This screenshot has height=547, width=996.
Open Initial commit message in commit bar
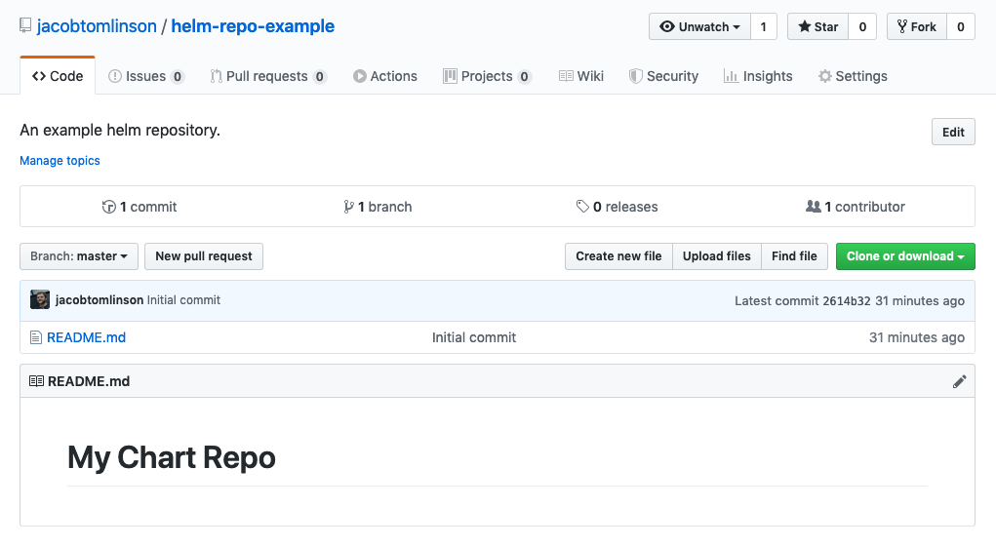183,300
